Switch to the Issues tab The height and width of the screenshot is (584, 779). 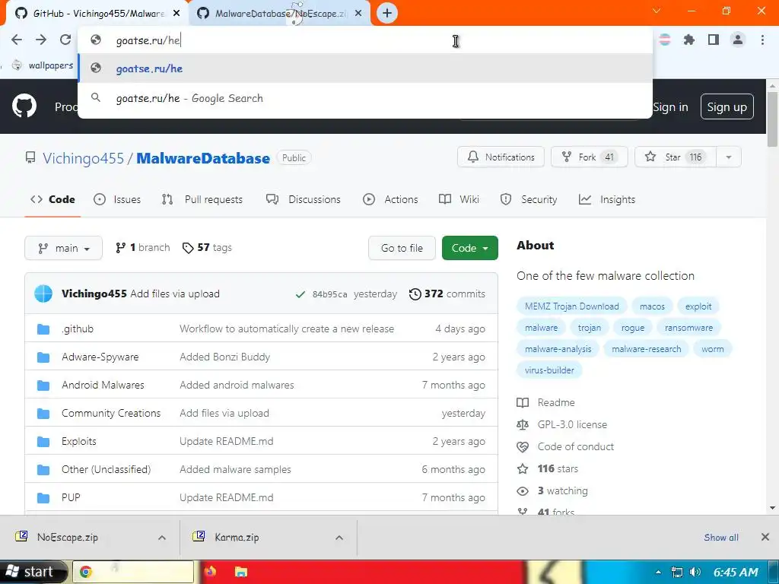(117, 200)
